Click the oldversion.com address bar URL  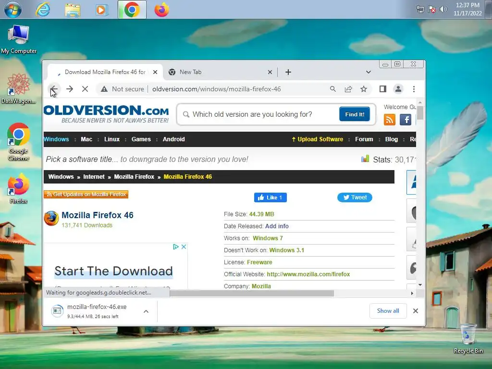click(217, 89)
